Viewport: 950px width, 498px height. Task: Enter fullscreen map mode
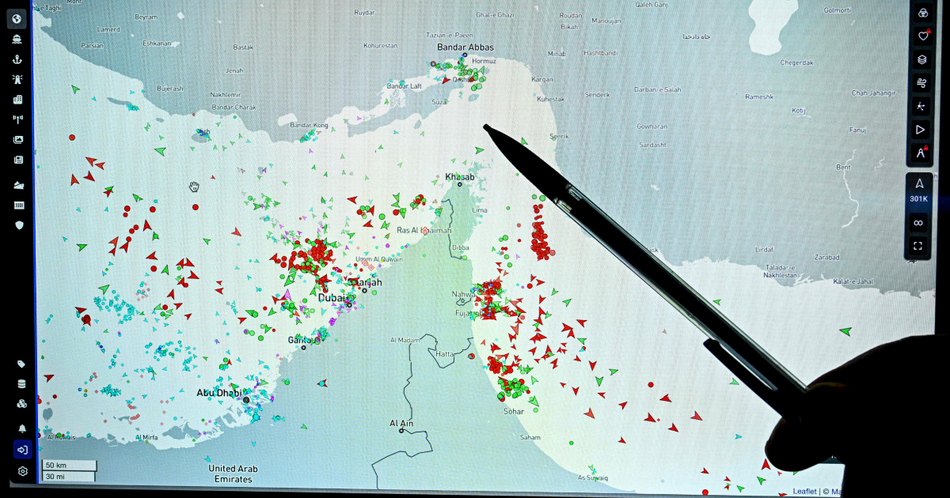coord(918,246)
